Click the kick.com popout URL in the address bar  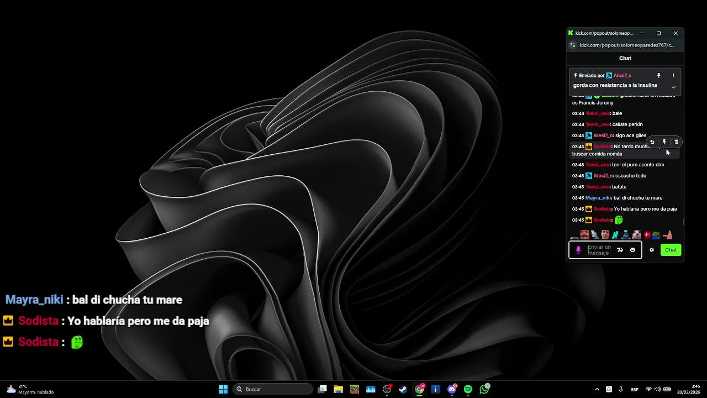coord(627,45)
